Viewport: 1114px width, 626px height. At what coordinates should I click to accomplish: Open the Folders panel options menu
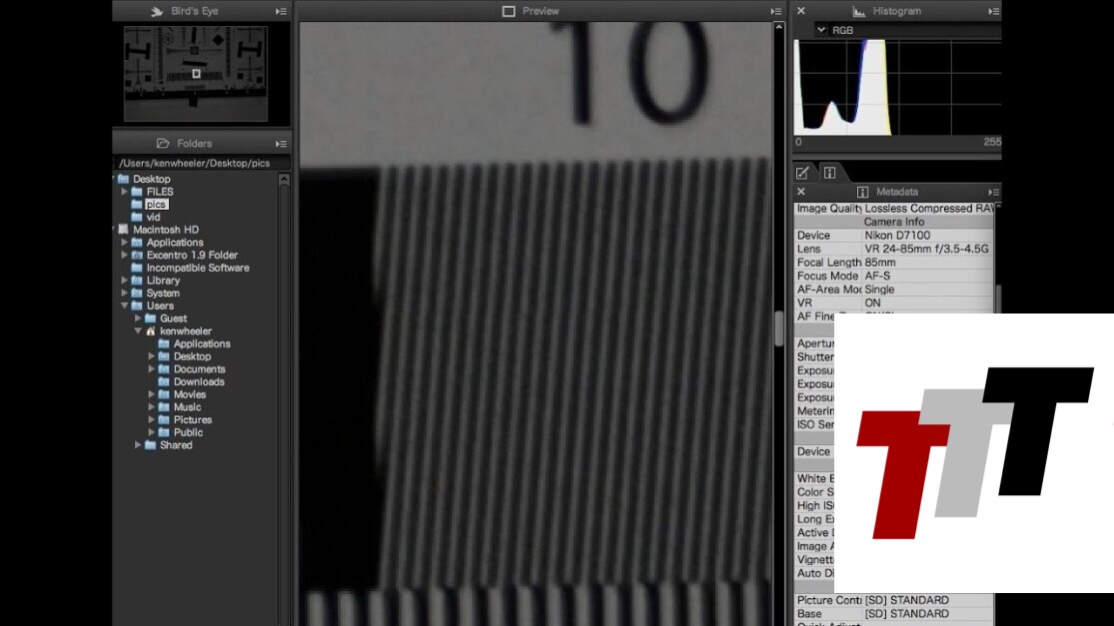[281, 144]
